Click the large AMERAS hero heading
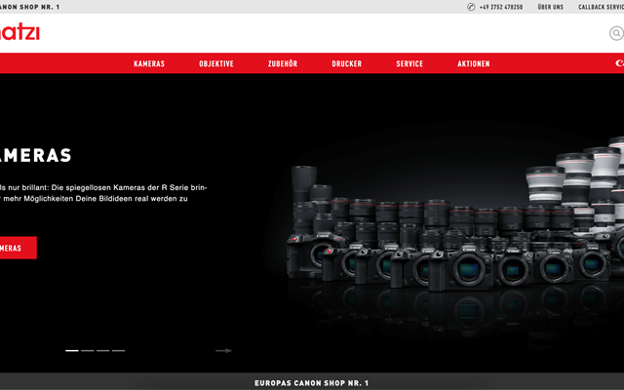The height and width of the screenshot is (390, 624). click(x=36, y=155)
